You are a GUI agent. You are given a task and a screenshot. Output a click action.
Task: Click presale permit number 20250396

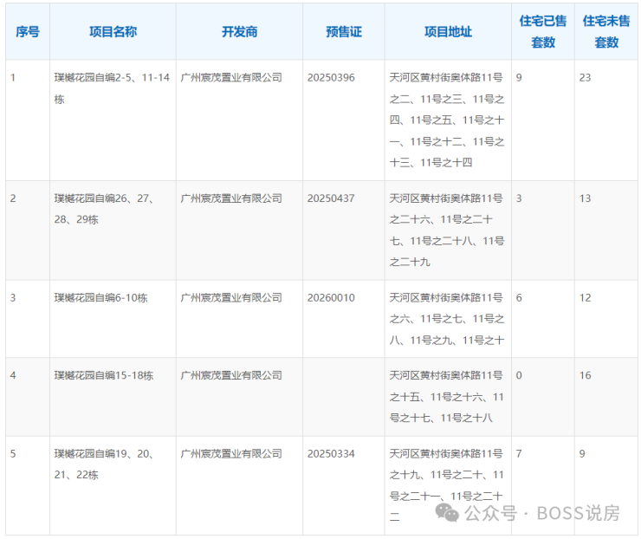coord(331,78)
